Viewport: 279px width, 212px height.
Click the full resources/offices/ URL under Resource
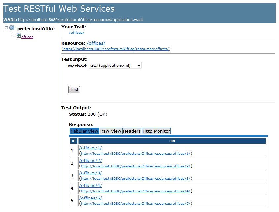coord(116,49)
